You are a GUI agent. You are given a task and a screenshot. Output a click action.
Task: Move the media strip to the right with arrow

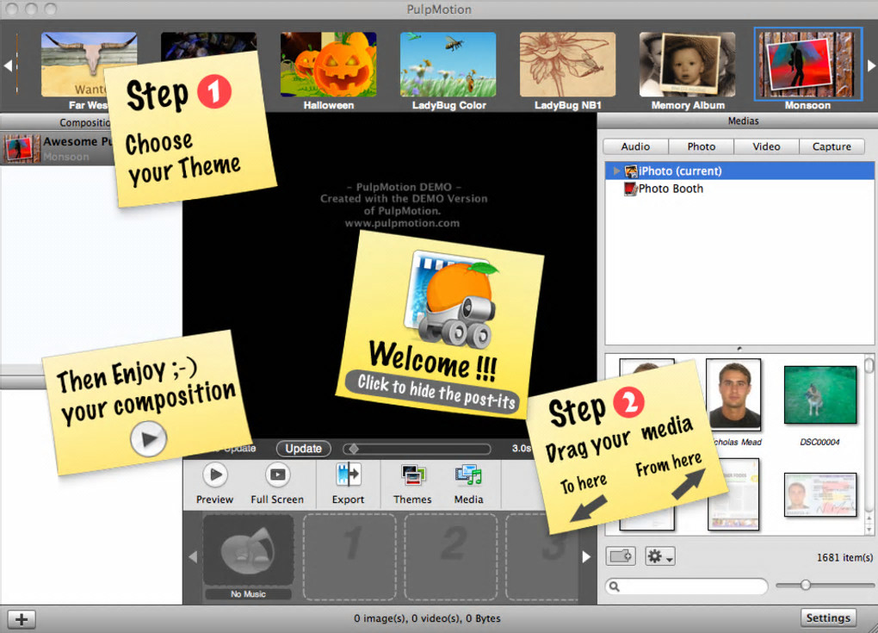[x=586, y=557]
